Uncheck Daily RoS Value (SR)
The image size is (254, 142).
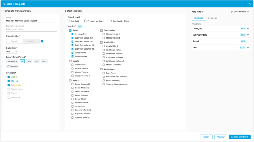tap(72, 38)
